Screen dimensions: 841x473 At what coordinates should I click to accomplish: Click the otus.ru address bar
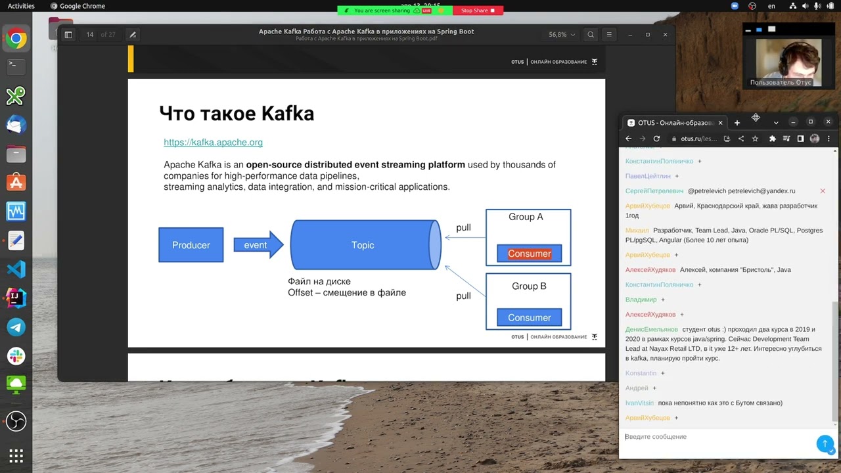coord(699,139)
